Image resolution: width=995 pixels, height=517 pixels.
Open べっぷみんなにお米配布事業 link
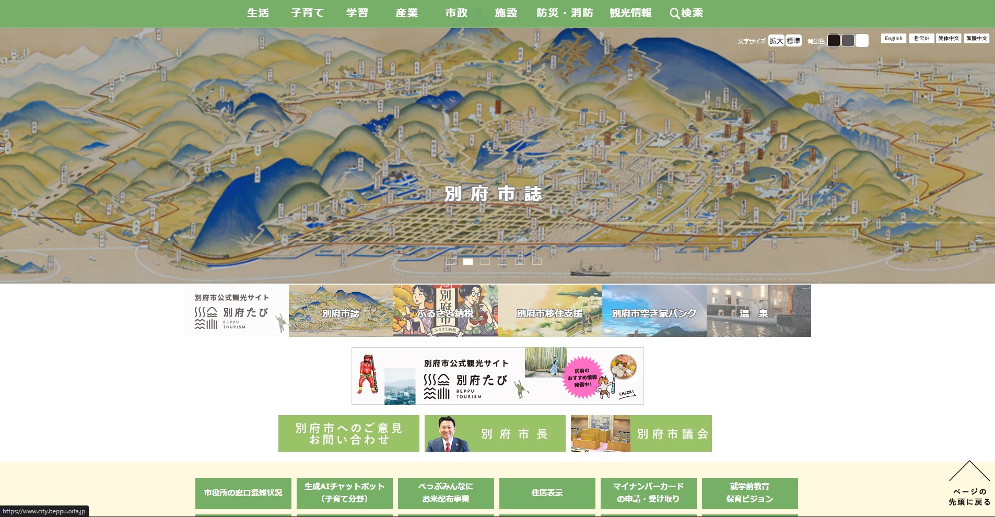pyautogui.click(x=446, y=493)
